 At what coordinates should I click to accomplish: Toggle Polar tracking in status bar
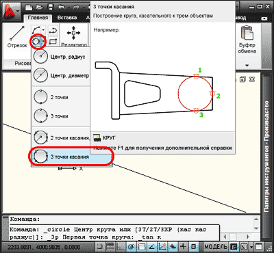pos(132,247)
